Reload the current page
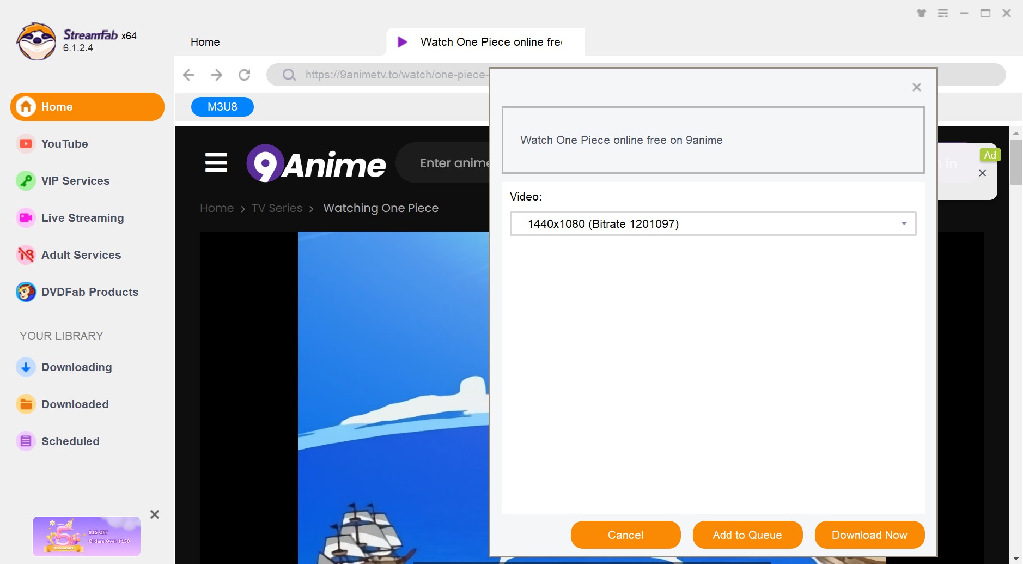This screenshot has height=564, width=1023. pos(244,75)
